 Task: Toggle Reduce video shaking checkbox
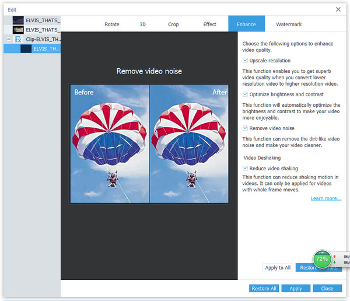(246, 168)
